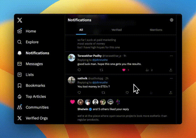This screenshot has height=138, width=196.
Task: Switch to the Verified tab
Action: [116, 30]
